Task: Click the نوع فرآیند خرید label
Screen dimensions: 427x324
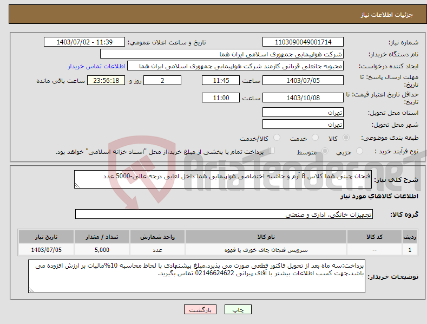Action: point(397,151)
